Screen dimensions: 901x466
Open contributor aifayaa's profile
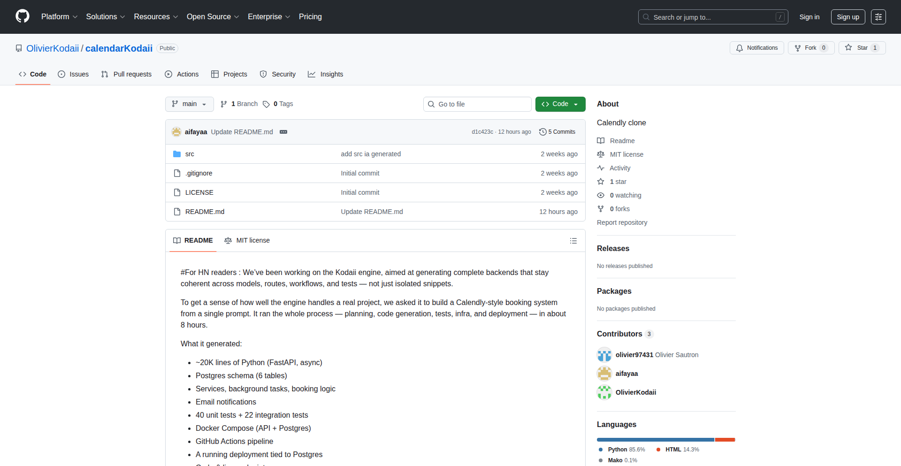pos(626,374)
